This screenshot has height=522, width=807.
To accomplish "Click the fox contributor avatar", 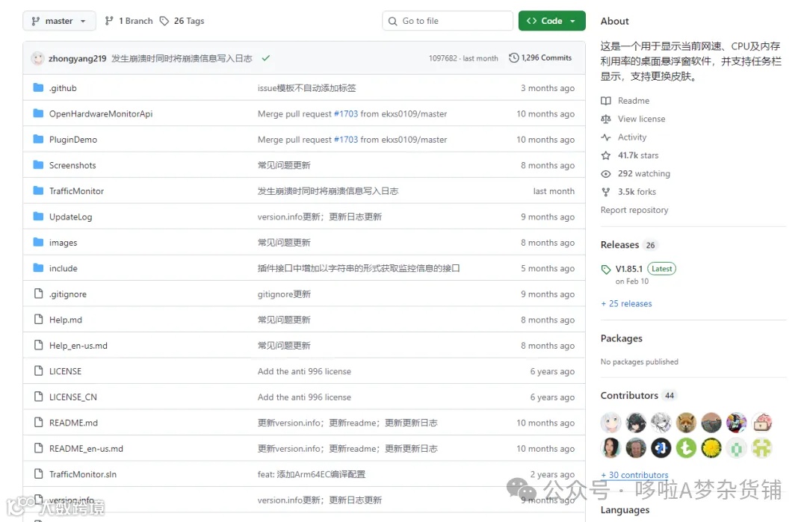I will click(686, 423).
